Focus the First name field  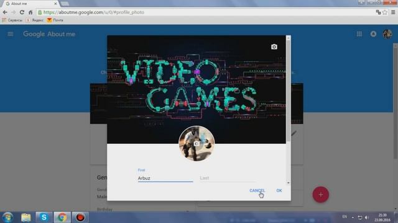(165, 178)
